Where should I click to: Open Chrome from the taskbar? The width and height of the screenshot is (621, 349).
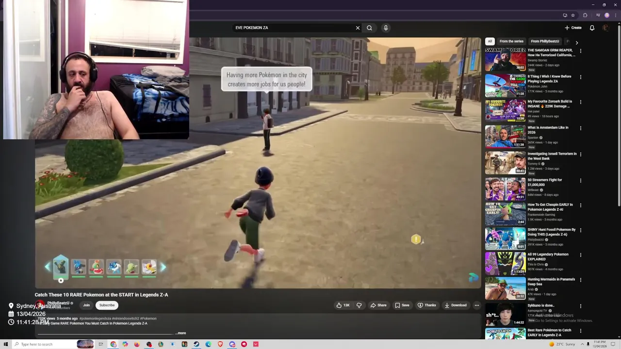[x=113, y=344]
